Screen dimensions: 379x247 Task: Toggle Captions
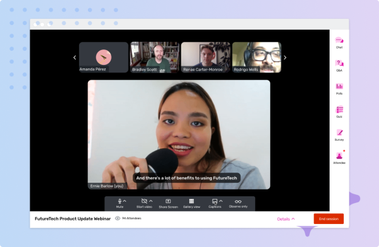pyautogui.click(x=215, y=203)
